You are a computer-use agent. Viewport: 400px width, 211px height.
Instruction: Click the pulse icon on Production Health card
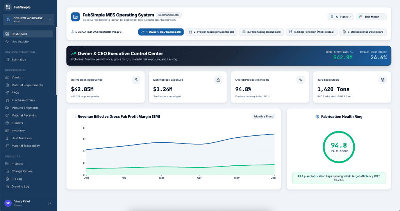click(300, 80)
